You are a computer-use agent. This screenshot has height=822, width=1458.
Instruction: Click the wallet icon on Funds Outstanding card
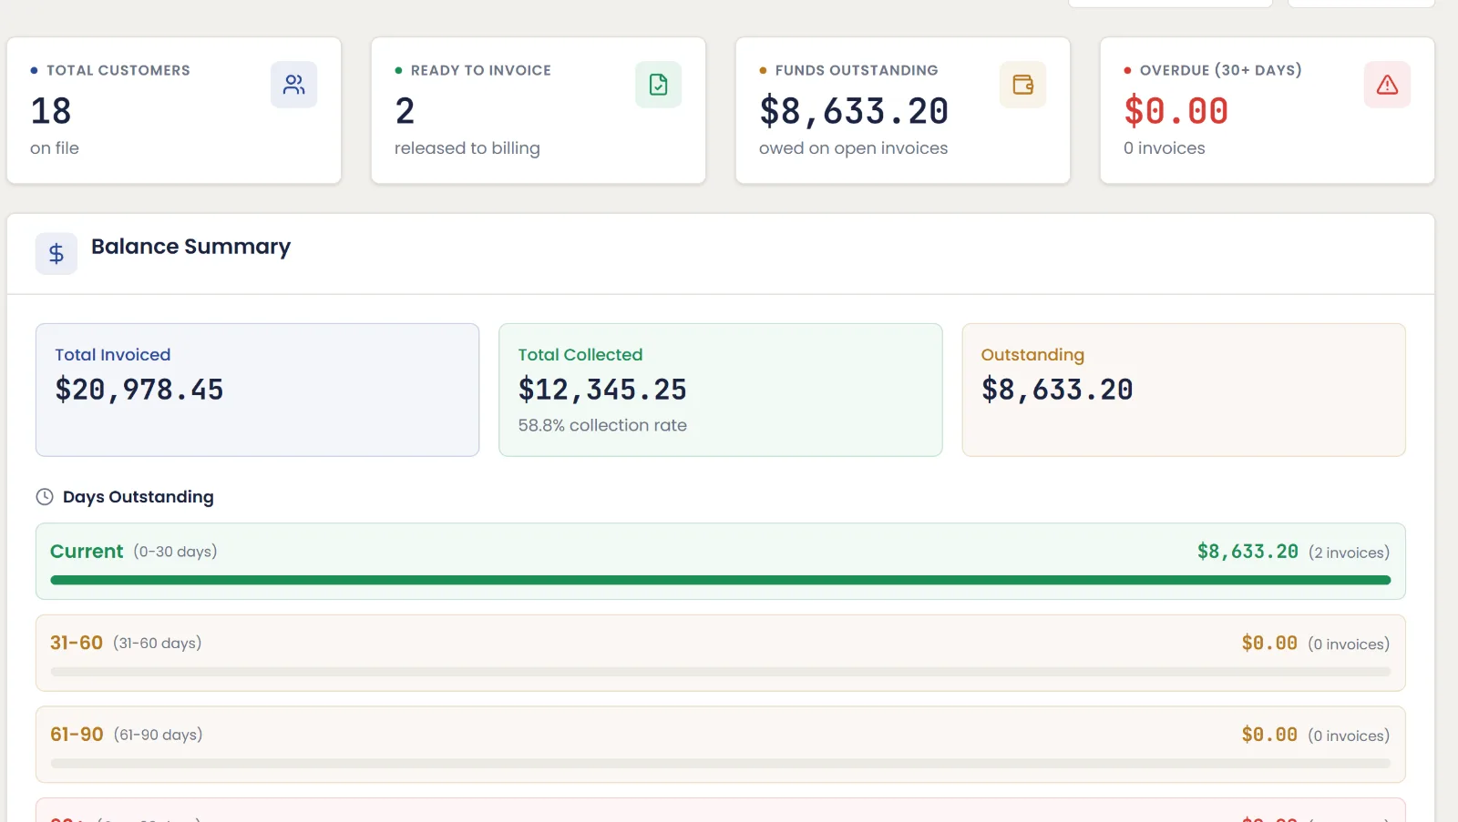1022,85
